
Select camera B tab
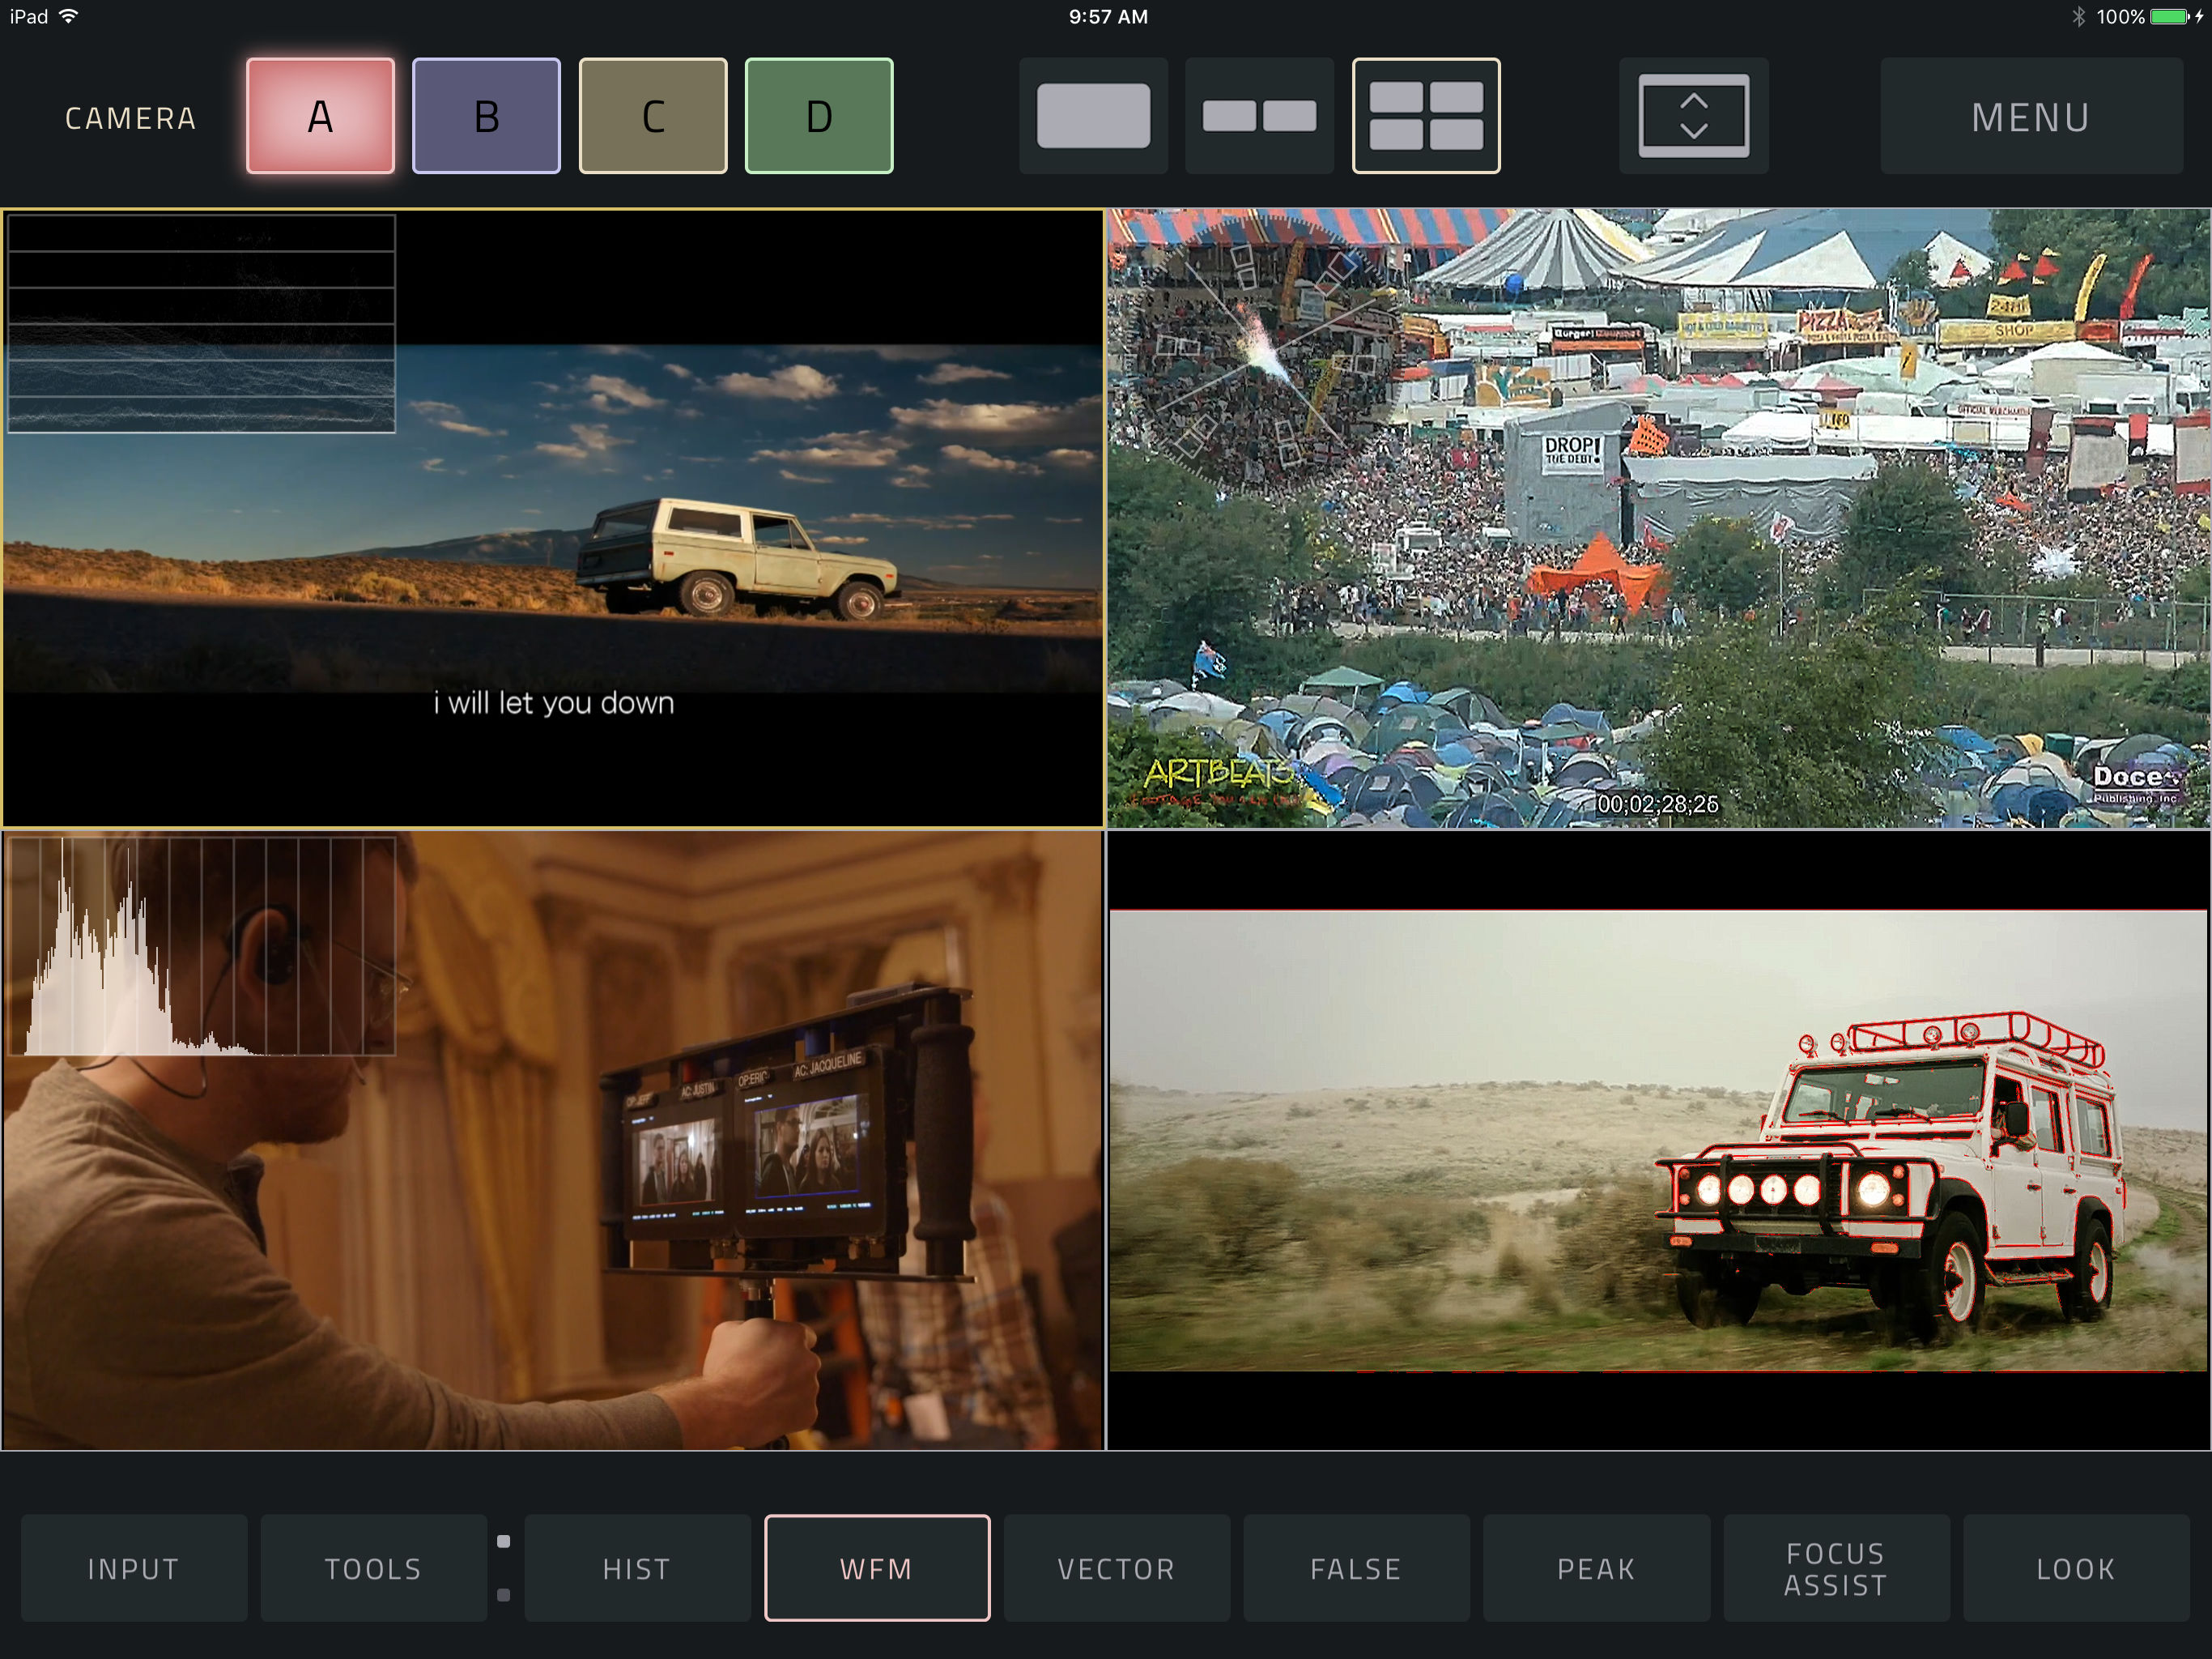click(x=486, y=116)
